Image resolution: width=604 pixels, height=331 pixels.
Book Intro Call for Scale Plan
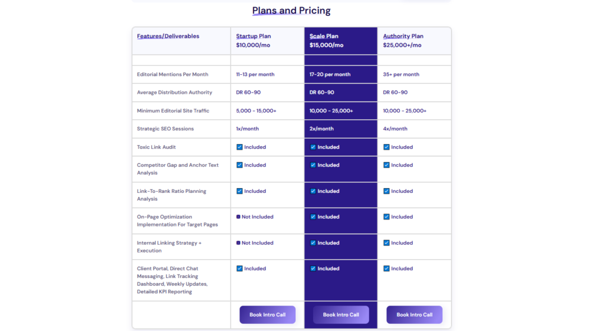tap(341, 314)
